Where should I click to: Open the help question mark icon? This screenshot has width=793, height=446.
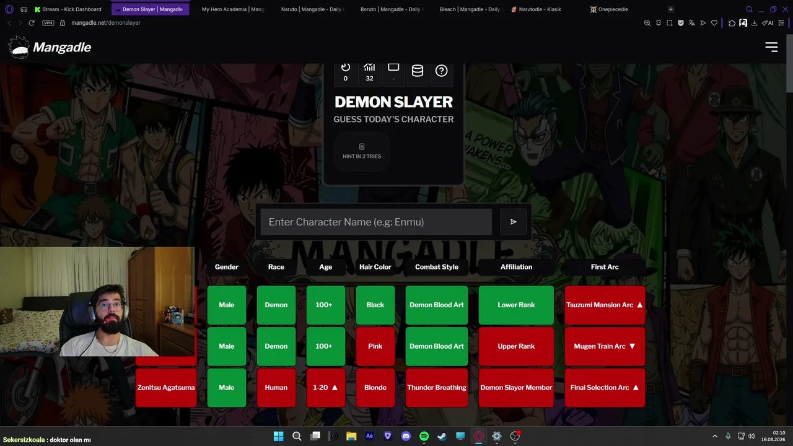441,71
